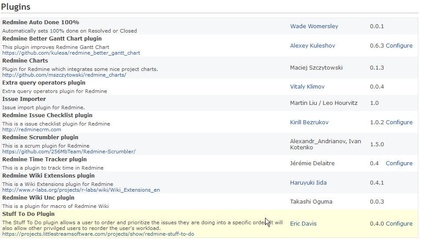The image size is (421, 241).
Task: Click the Plugins page heading
Action: [x=15, y=7]
